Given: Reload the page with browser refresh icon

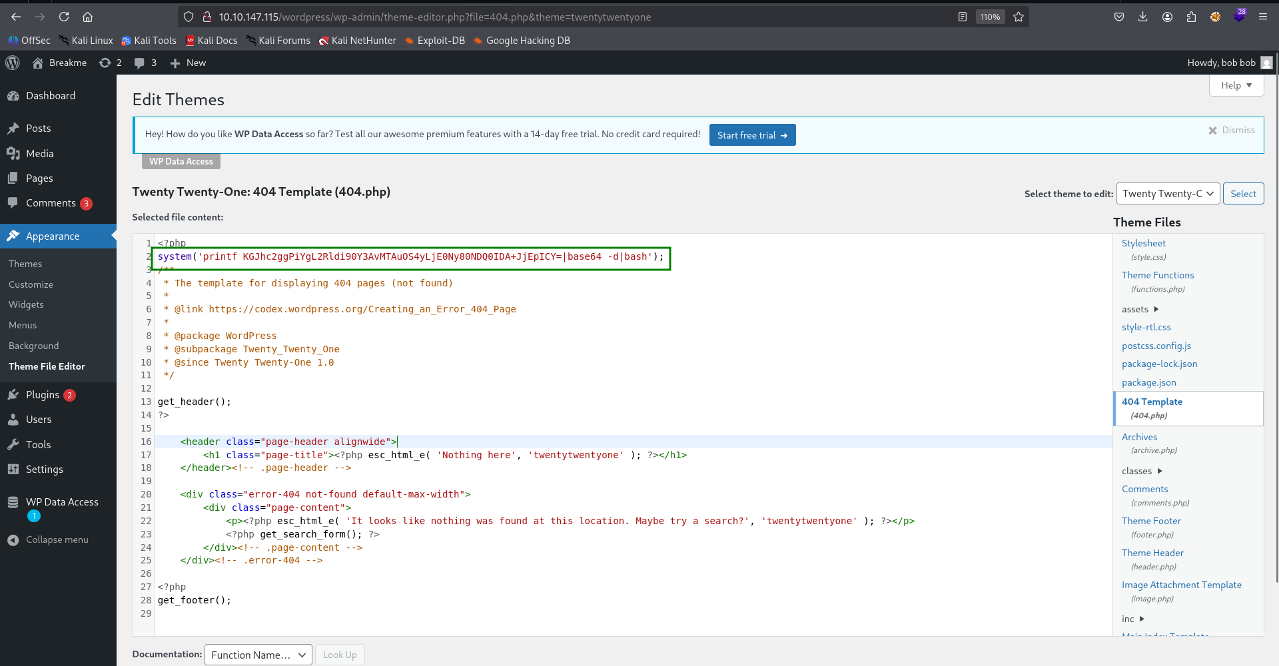Looking at the screenshot, I should coord(64,17).
